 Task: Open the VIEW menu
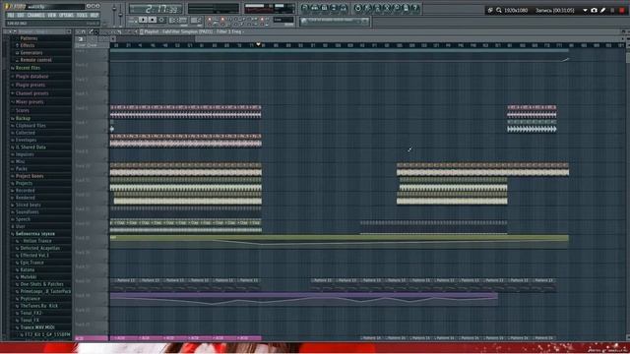pyautogui.click(x=52, y=16)
